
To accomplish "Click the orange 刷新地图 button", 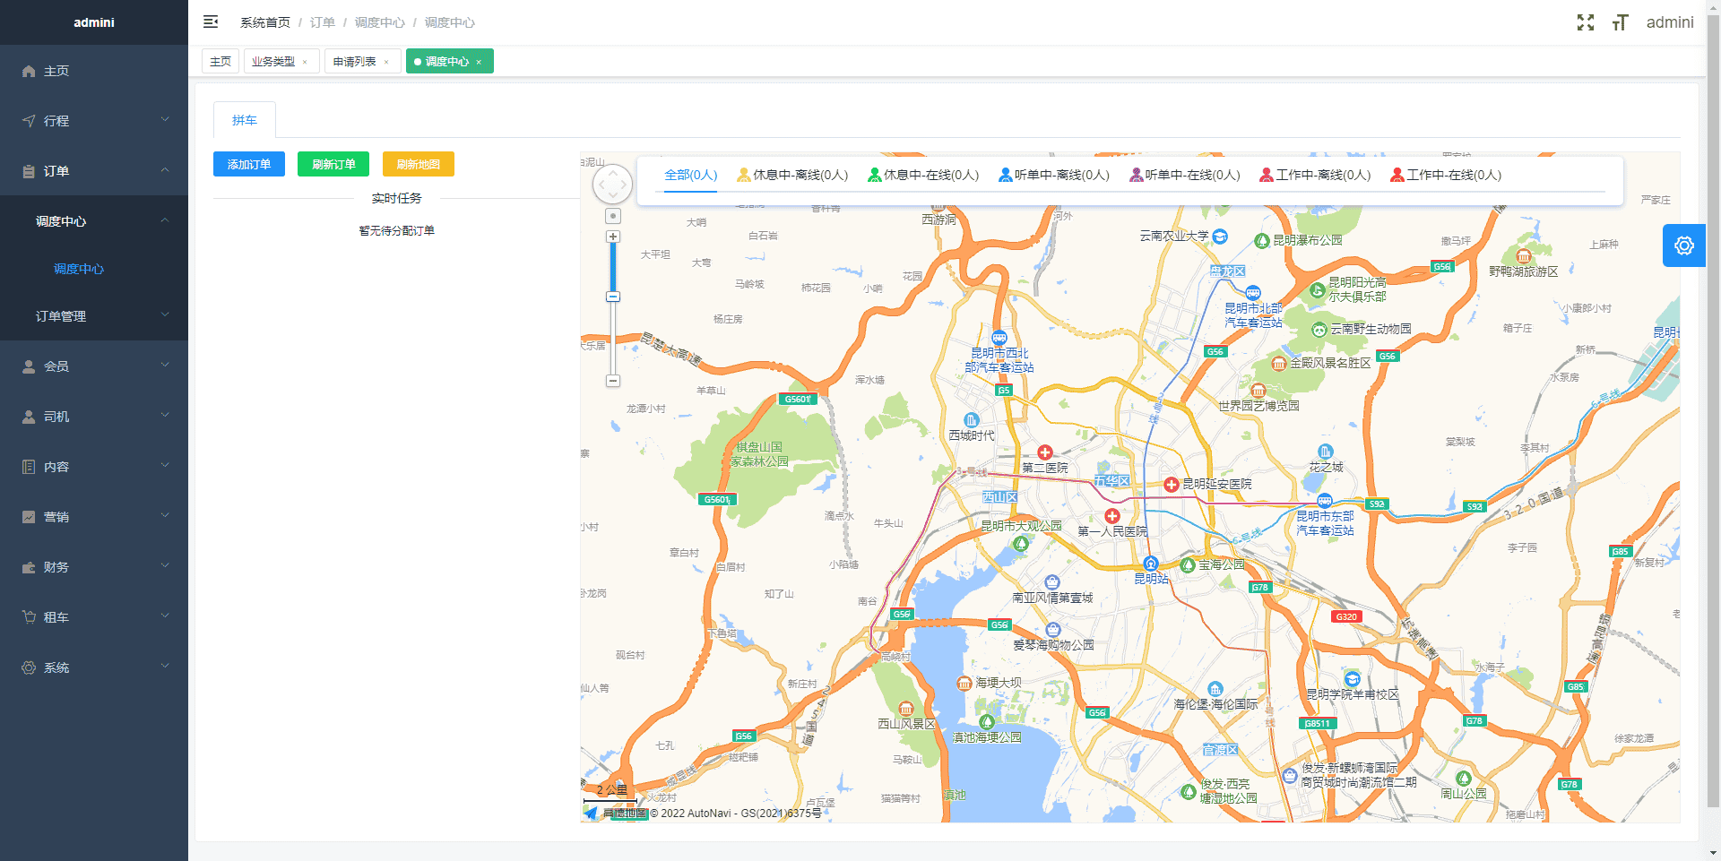I will point(419,164).
